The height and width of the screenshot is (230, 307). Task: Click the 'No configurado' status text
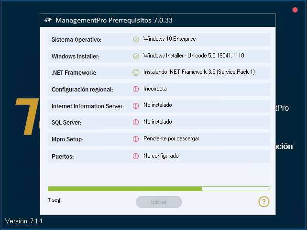[161, 156]
